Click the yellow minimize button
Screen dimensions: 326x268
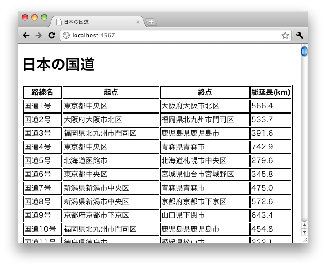(35, 17)
